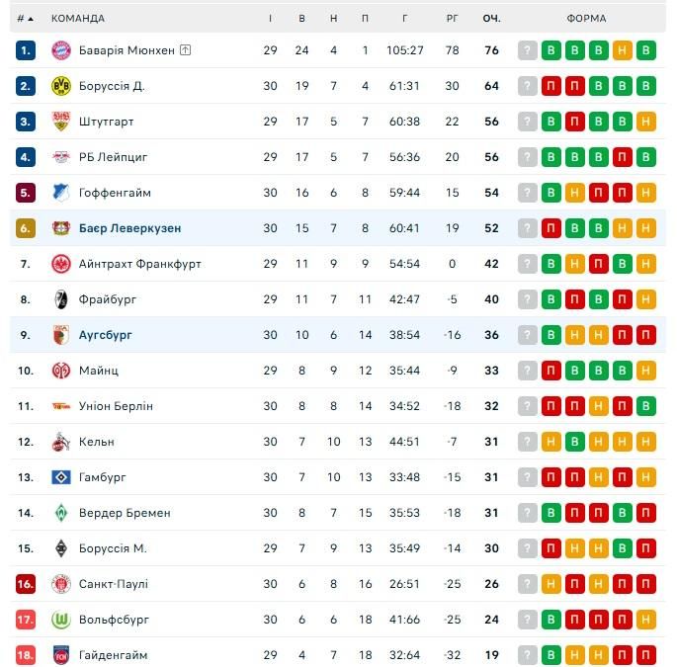The width and height of the screenshot is (677, 667).
Task: Click Bayern's upcoming match question mark badge
Action: tap(528, 50)
